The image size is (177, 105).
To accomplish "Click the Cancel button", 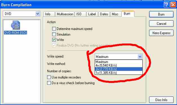I will (161, 24).
